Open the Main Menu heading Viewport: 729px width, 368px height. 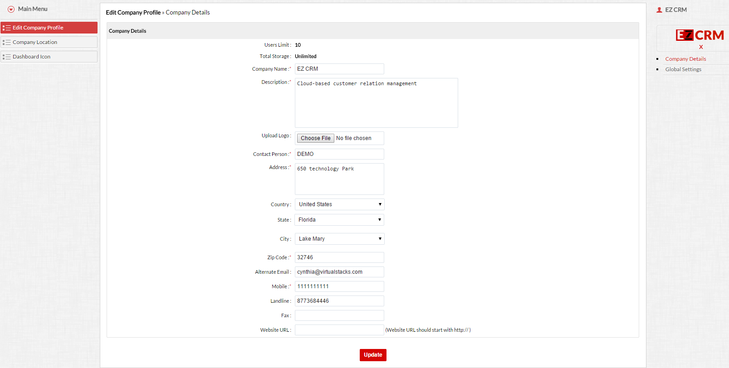point(33,9)
